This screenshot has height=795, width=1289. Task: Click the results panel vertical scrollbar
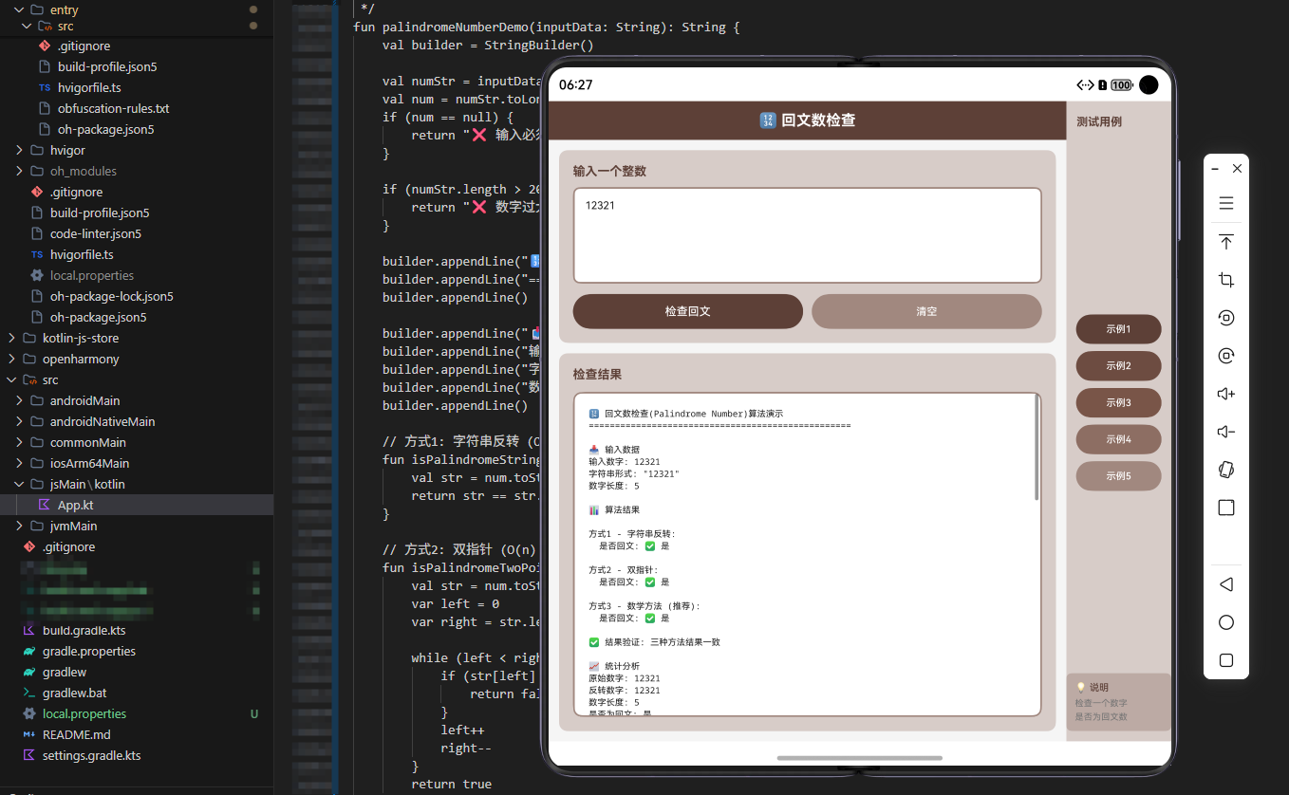click(1037, 448)
